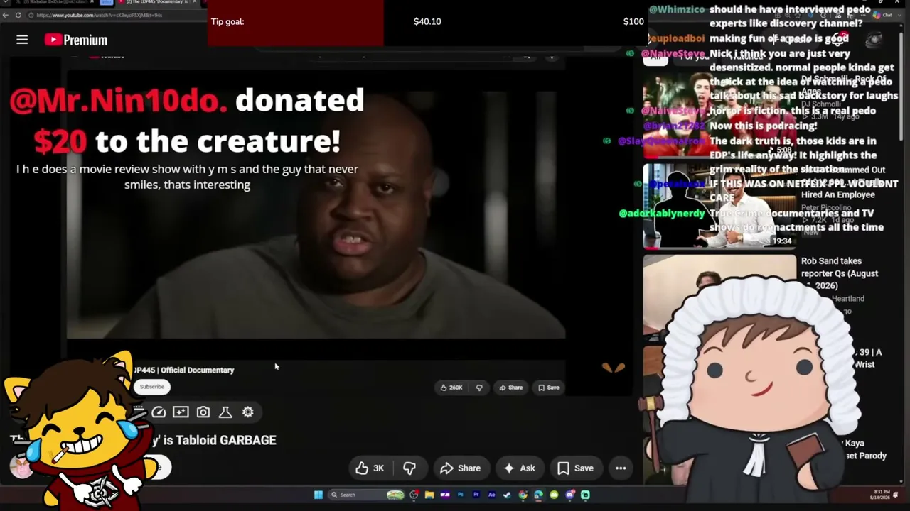Launch Photoshop from the taskbar
This screenshot has width=910, height=511.
(461, 495)
